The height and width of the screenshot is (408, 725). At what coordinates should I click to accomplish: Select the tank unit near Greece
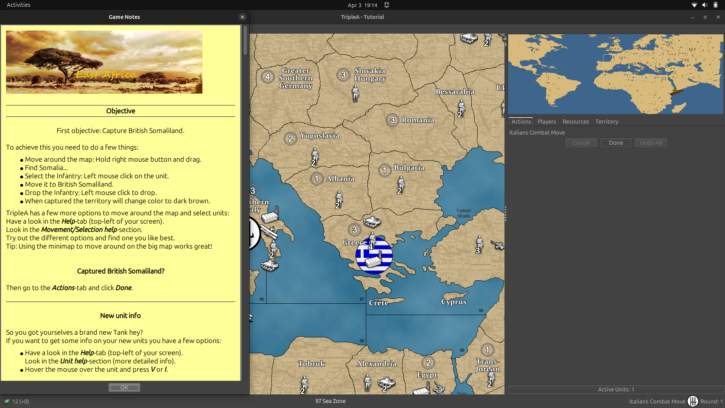coord(373,222)
